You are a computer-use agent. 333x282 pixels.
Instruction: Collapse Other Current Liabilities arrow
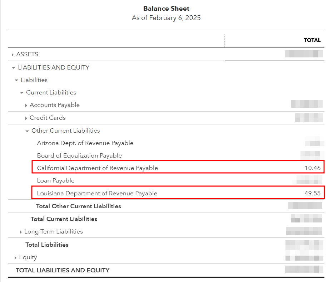click(x=27, y=131)
